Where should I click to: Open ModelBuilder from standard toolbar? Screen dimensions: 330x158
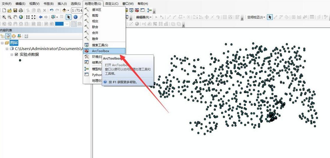coord(149,10)
